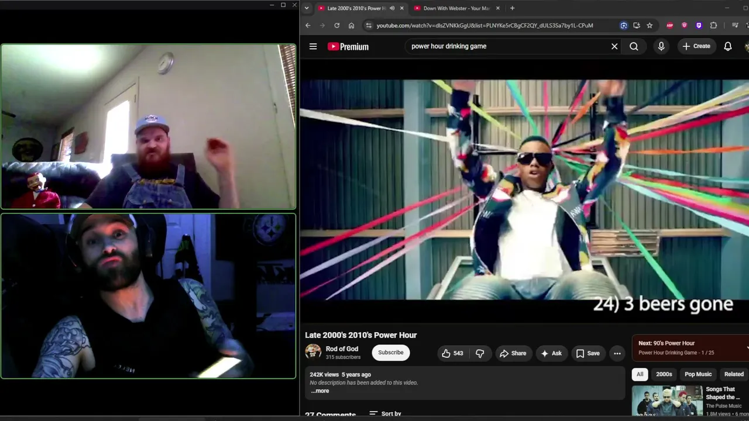This screenshot has width=749, height=421.
Task: Dislike the Power Hour video
Action: (480, 353)
